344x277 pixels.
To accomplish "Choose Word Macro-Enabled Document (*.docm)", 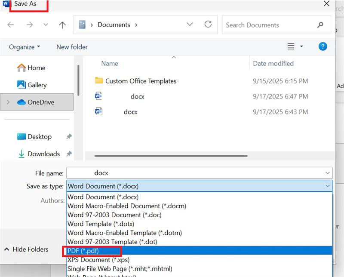I will (x=200, y=206).
